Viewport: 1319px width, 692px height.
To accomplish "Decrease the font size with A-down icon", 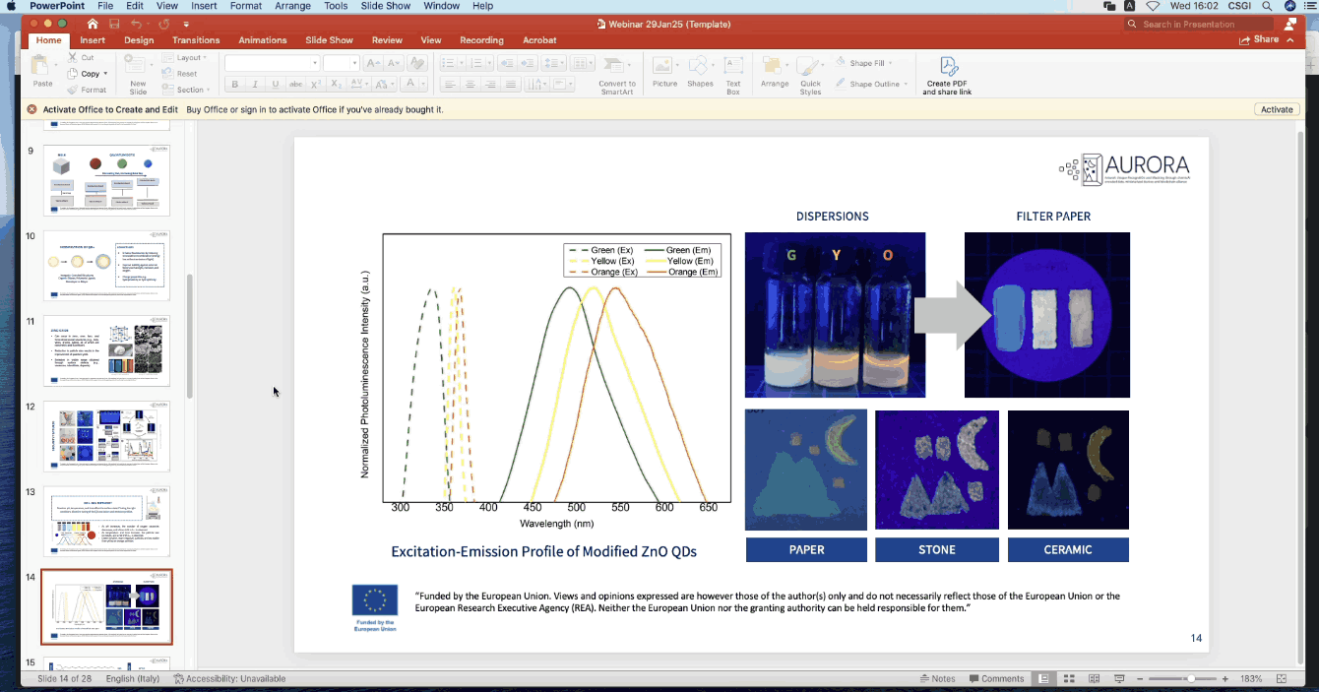I will (394, 63).
